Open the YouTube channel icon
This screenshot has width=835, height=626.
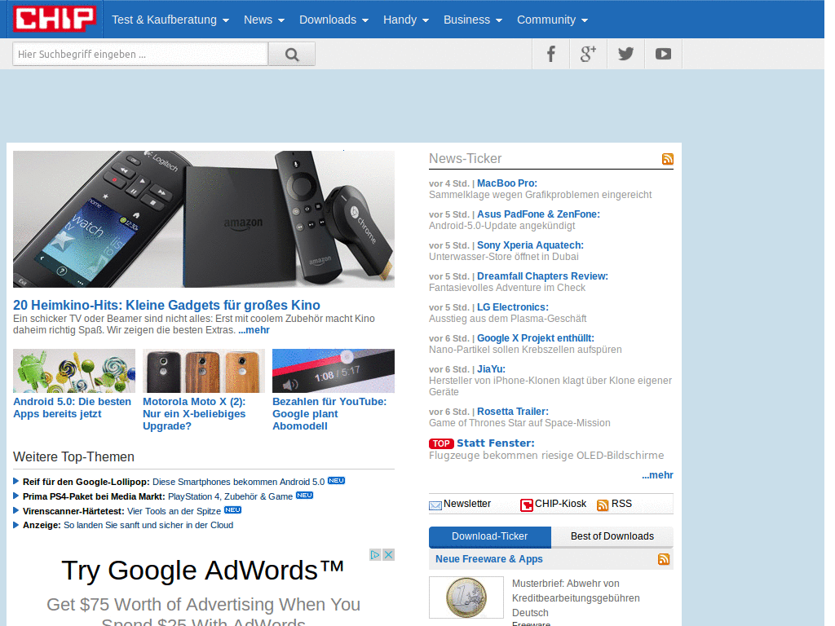[663, 54]
